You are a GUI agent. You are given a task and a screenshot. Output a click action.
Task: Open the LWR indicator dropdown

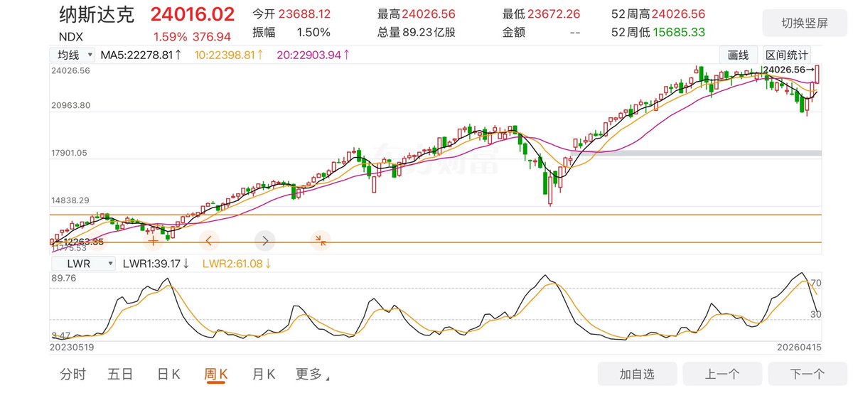82,264
